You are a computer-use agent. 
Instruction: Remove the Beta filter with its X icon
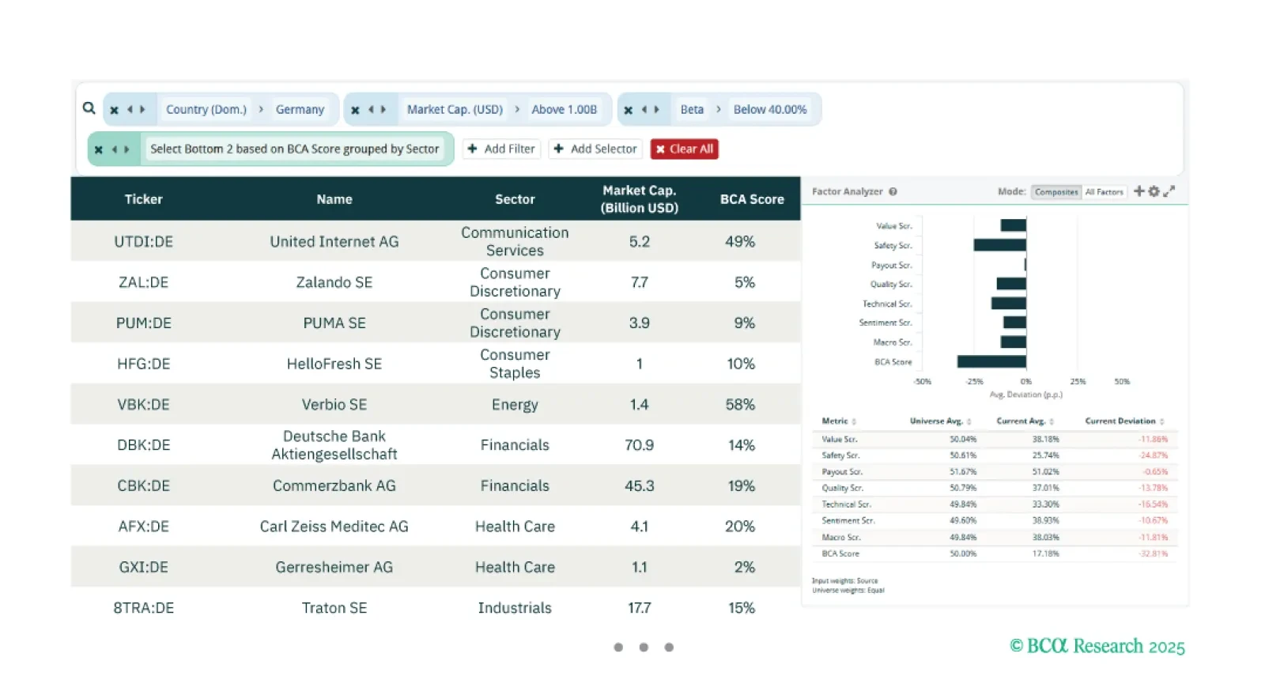[628, 110]
